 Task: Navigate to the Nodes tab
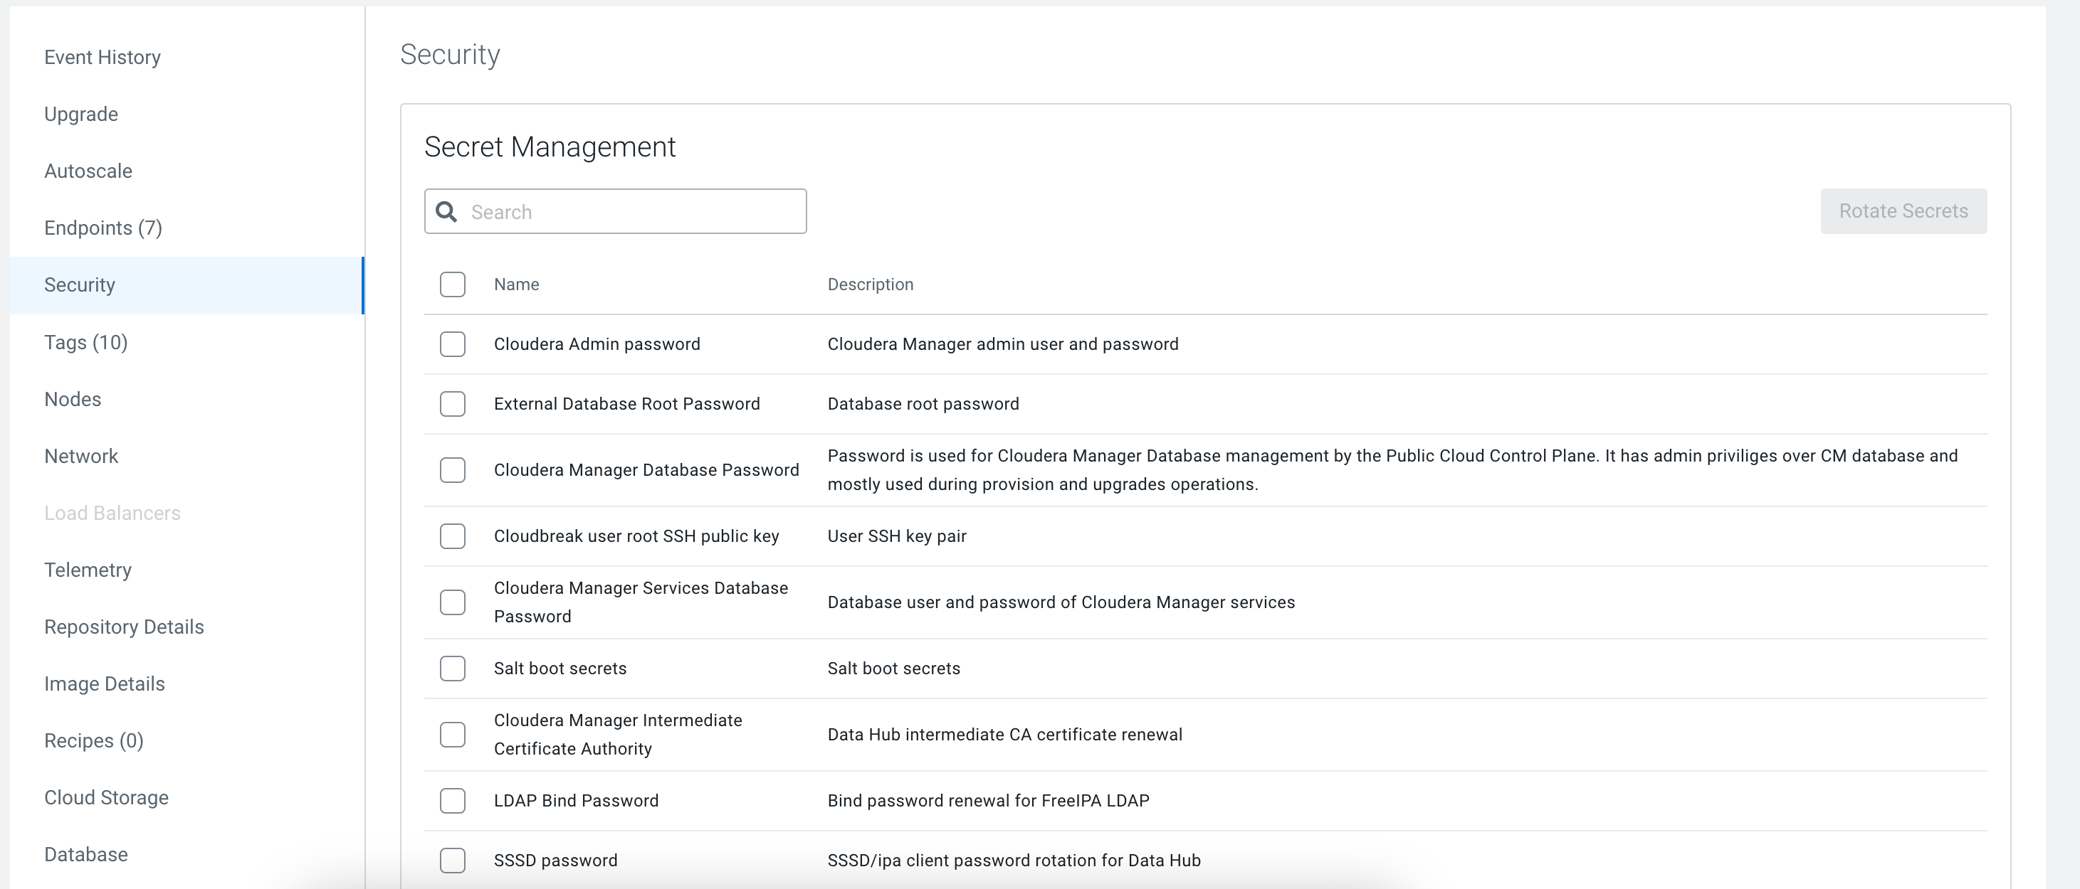coord(73,399)
